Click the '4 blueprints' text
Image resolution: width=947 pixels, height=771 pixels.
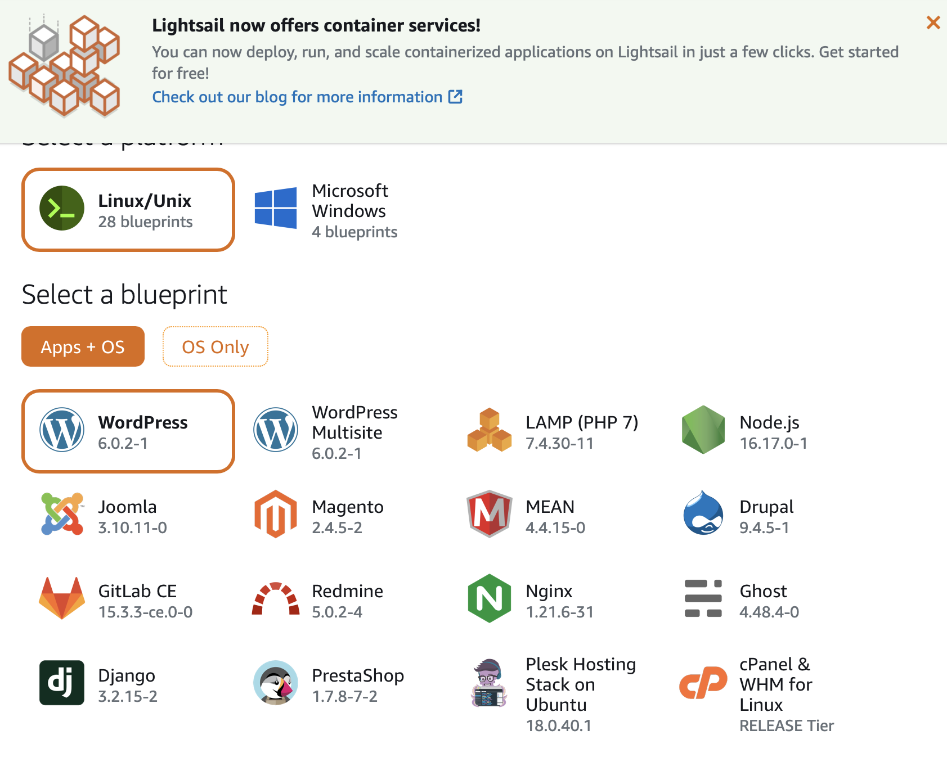(x=354, y=232)
